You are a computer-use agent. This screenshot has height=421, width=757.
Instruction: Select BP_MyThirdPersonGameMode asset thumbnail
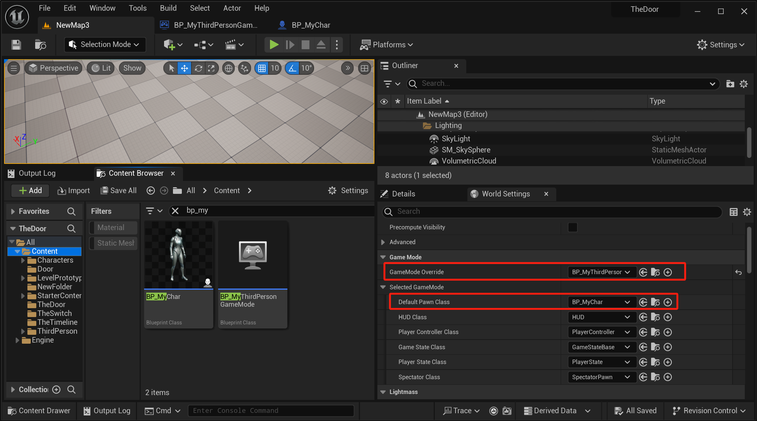[253, 255]
